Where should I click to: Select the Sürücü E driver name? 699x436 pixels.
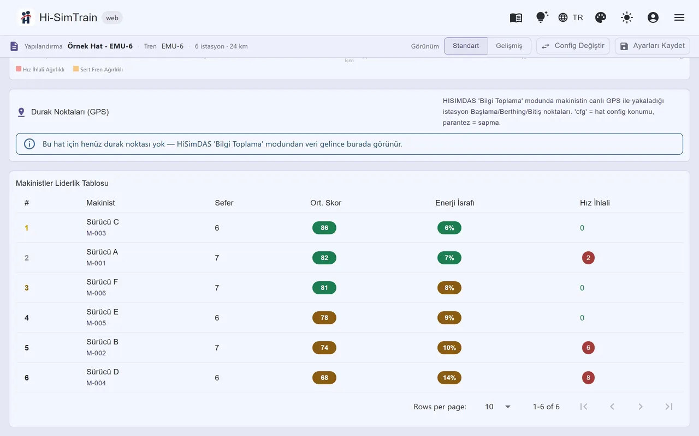click(102, 312)
